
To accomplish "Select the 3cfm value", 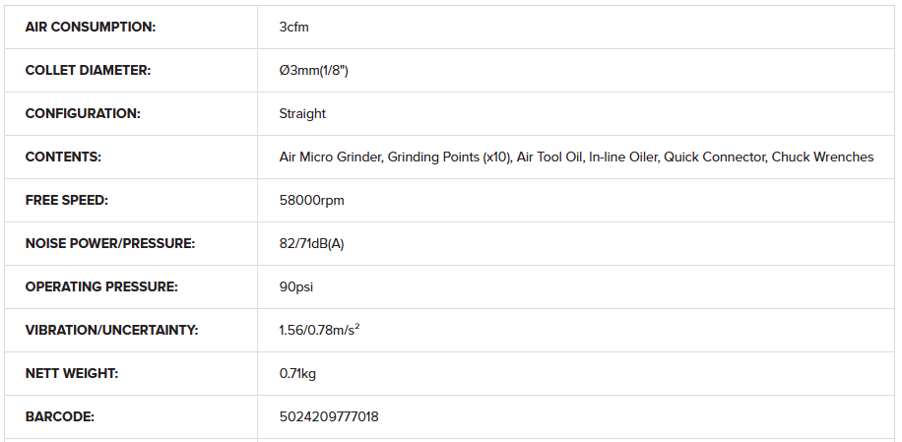I will pos(294,27).
